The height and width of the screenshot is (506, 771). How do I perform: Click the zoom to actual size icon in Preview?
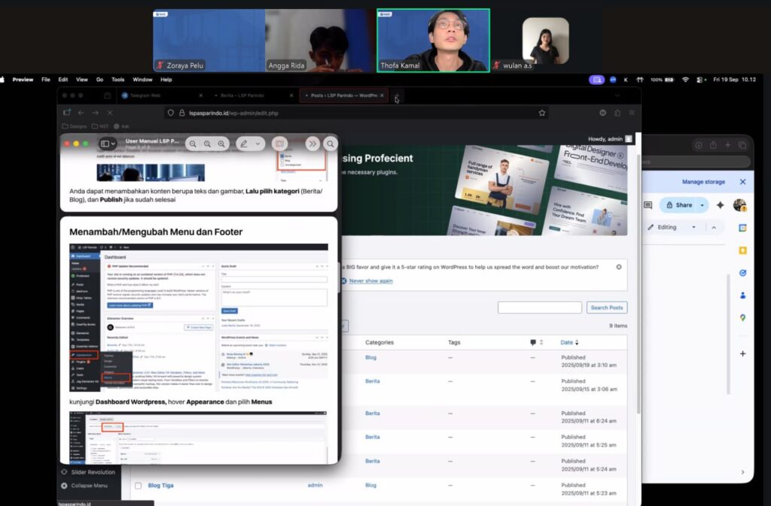coord(207,144)
